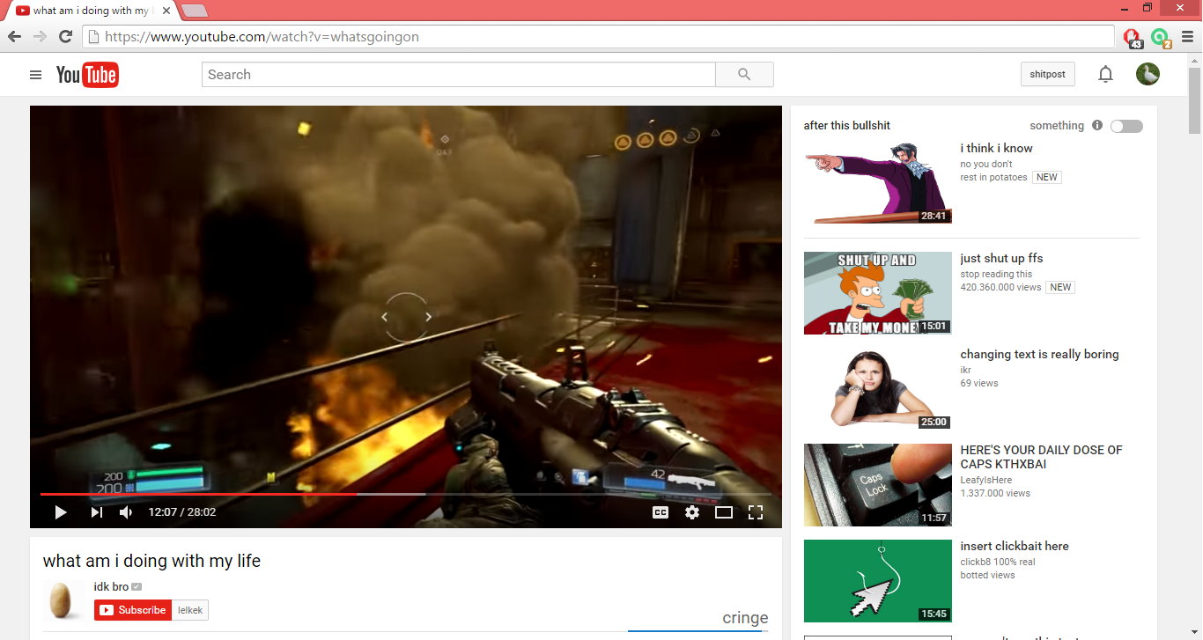Click the shitpost upload button

(x=1048, y=75)
